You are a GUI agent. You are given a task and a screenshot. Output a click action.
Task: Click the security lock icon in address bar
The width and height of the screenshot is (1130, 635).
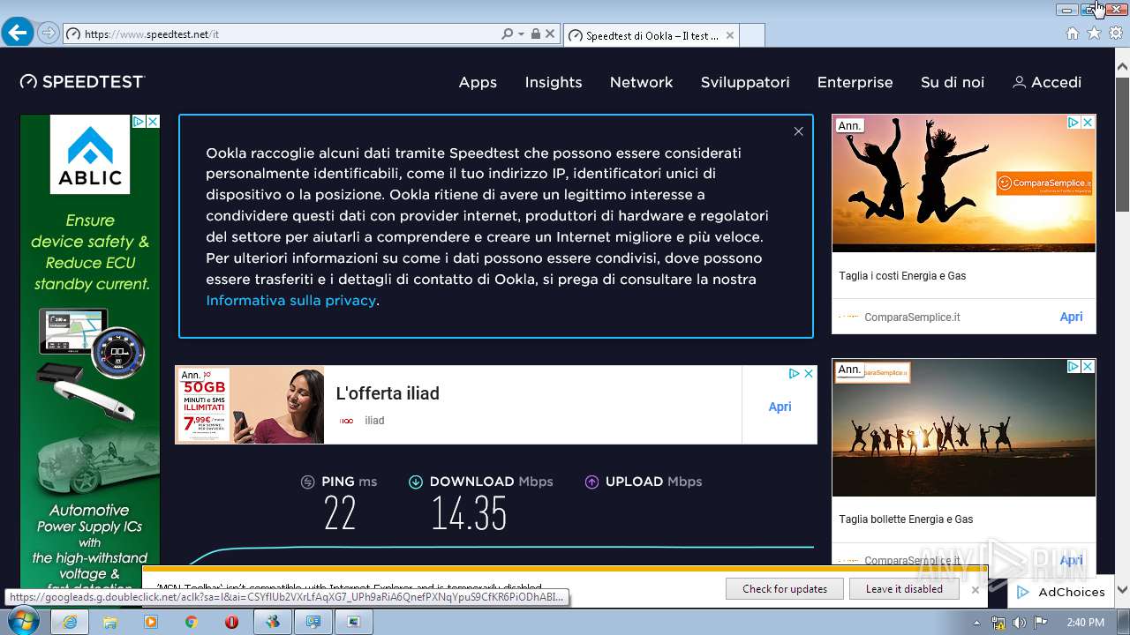point(535,34)
